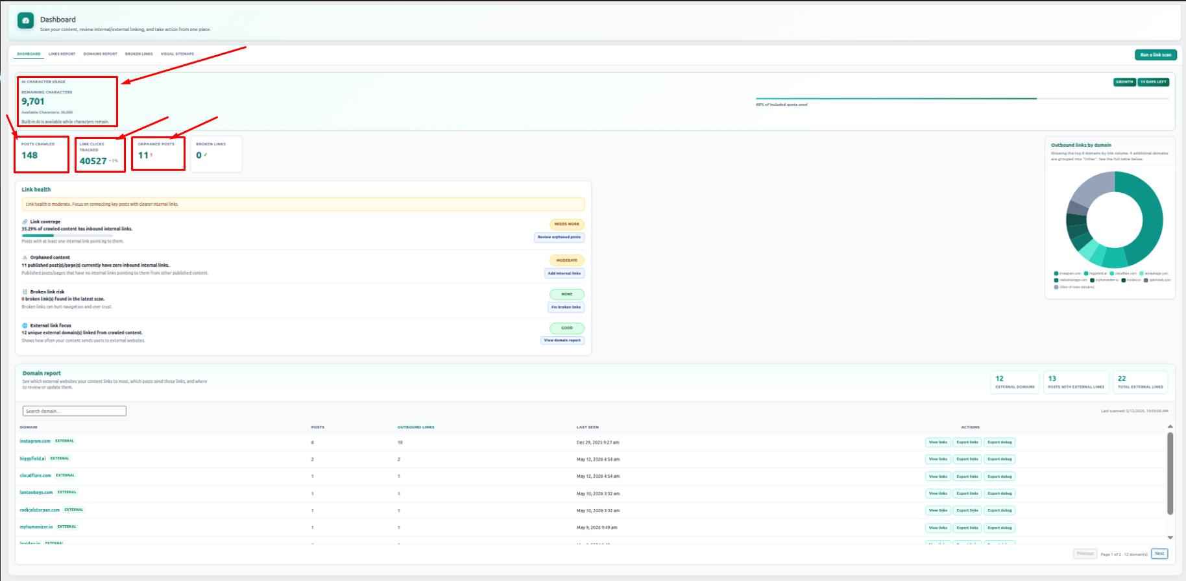
Task: Click the domain table scroll-down arrow
Action: (1170, 538)
